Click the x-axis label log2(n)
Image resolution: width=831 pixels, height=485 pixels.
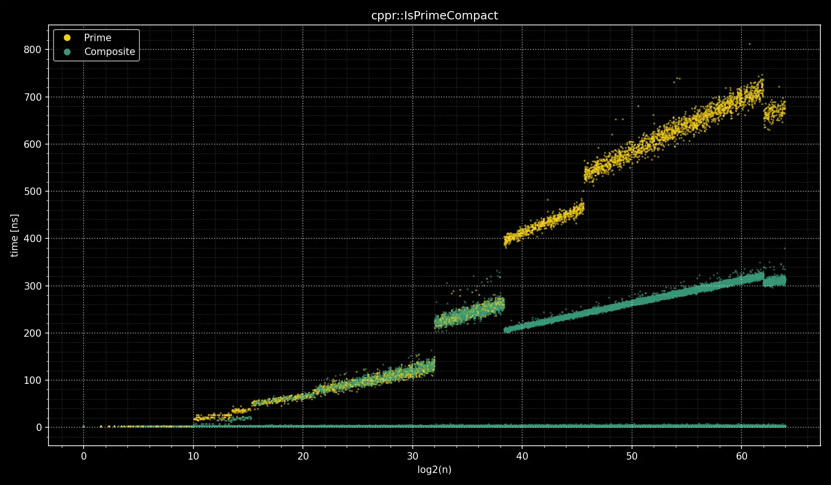click(434, 470)
